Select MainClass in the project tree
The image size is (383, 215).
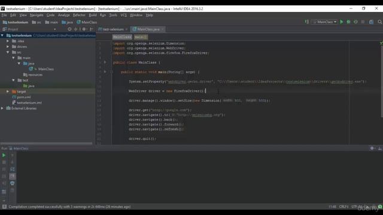pos(41,69)
